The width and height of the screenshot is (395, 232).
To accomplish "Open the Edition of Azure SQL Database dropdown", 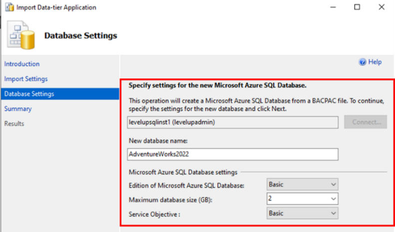I will click(x=334, y=185).
